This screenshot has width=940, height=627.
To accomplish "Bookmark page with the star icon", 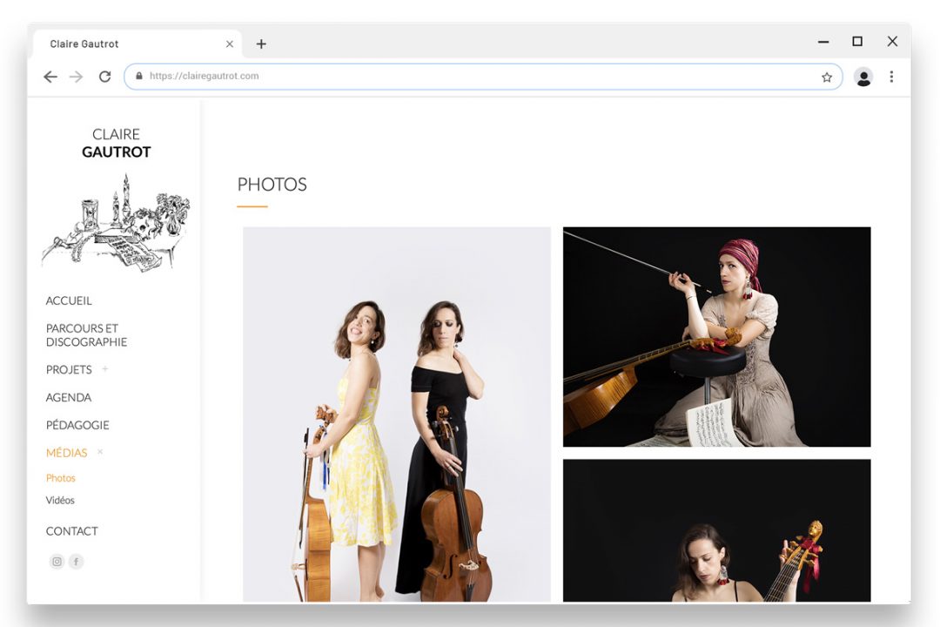I will click(x=826, y=77).
